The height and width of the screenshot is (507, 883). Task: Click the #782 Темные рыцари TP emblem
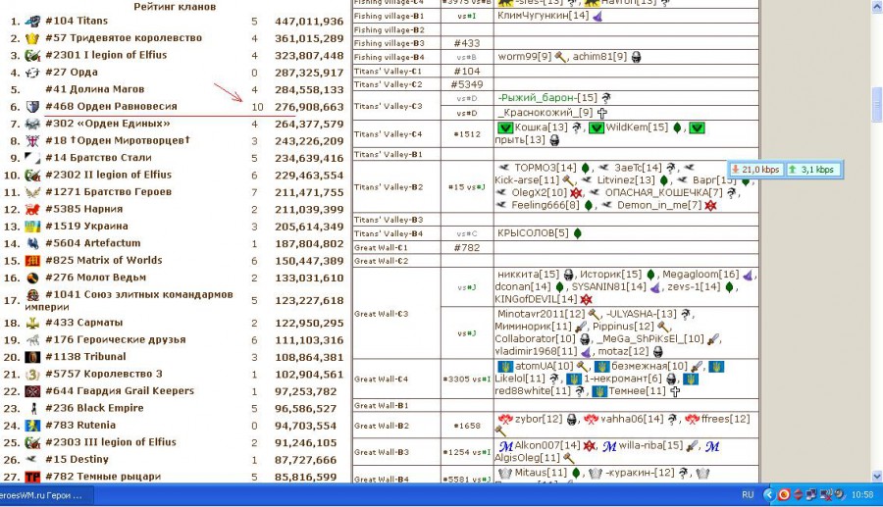click(32, 477)
